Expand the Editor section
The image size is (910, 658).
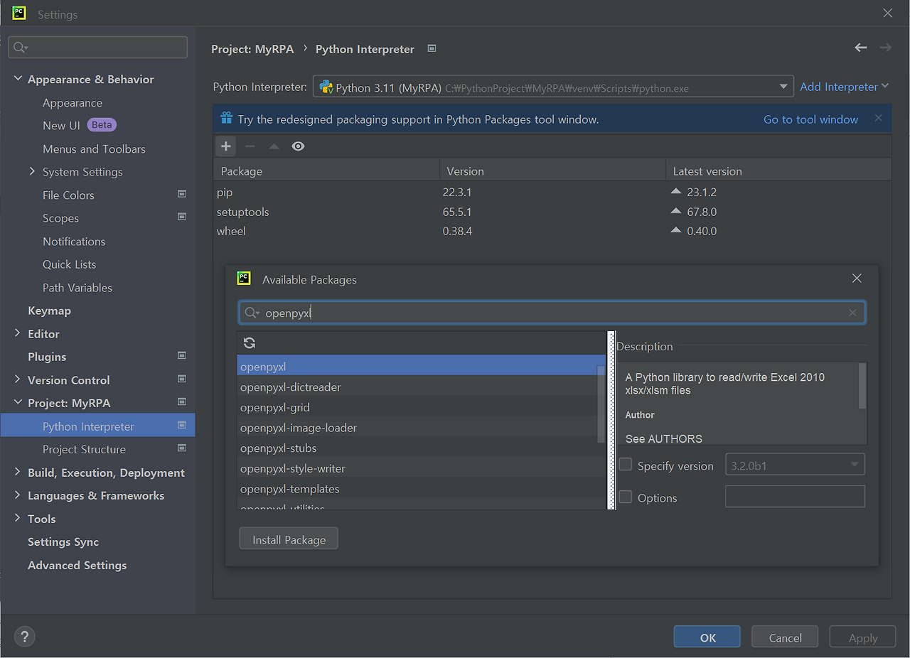18,333
